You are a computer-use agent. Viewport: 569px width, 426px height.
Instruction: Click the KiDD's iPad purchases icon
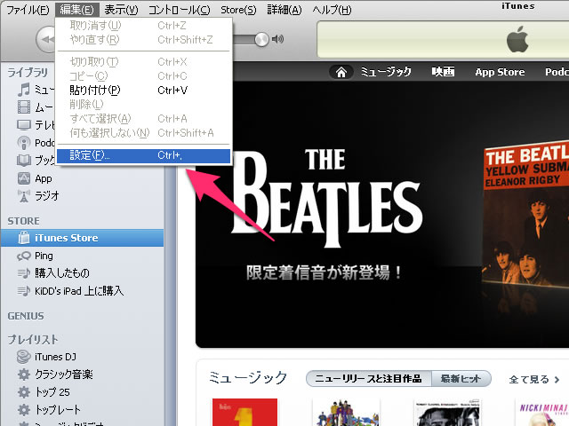click(x=24, y=291)
